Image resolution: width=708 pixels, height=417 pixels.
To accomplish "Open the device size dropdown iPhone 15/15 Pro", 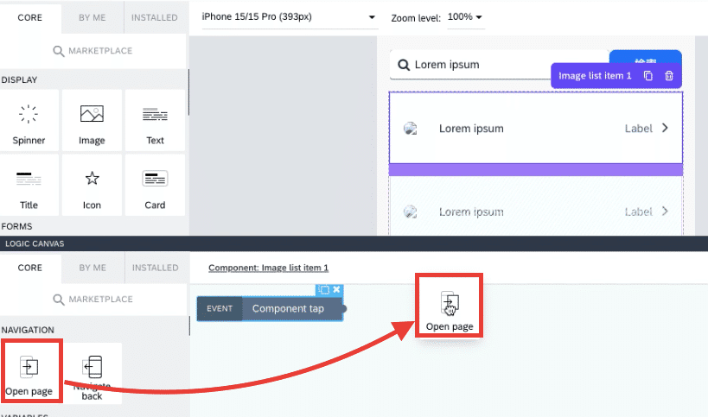I will 290,17.
